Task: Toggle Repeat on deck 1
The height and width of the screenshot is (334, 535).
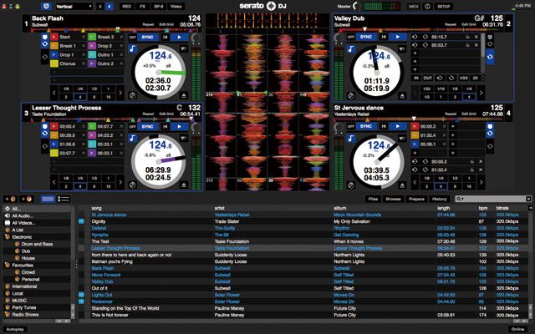Action: [148, 24]
